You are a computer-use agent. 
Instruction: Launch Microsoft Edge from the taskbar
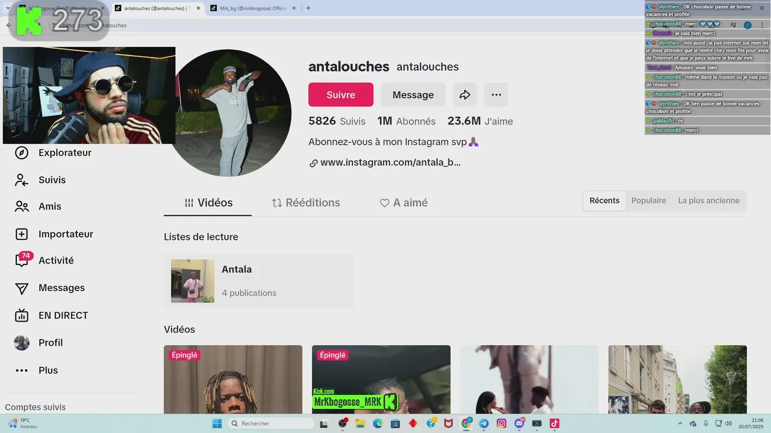tap(378, 423)
